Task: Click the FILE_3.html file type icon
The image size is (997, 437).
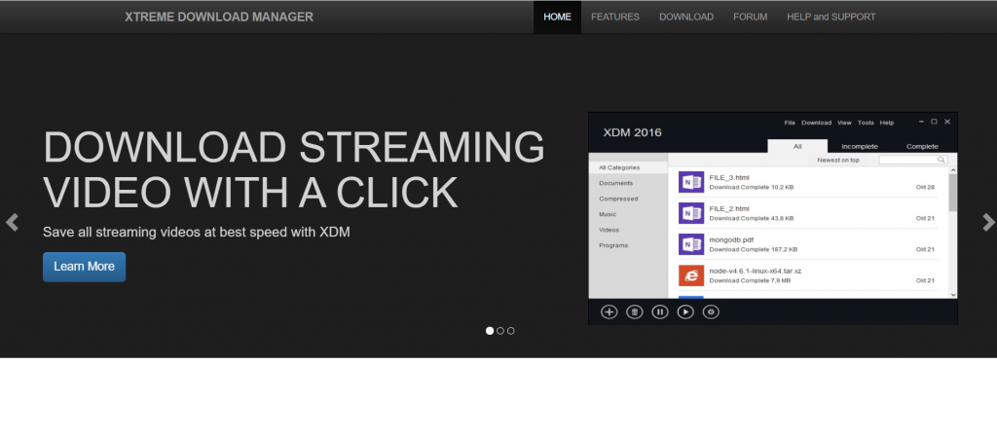Action: coord(691,182)
